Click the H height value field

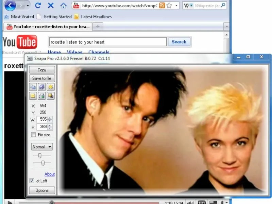[x=42, y=126]
